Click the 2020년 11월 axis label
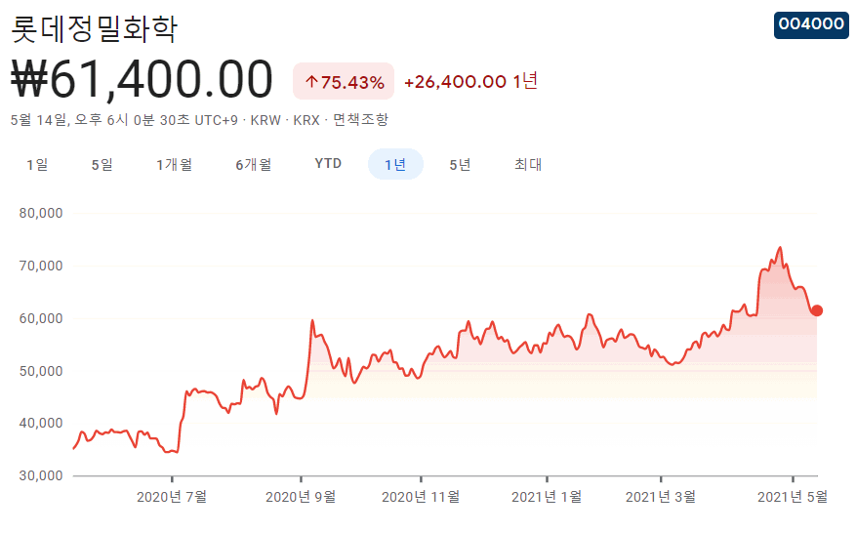 421,497
